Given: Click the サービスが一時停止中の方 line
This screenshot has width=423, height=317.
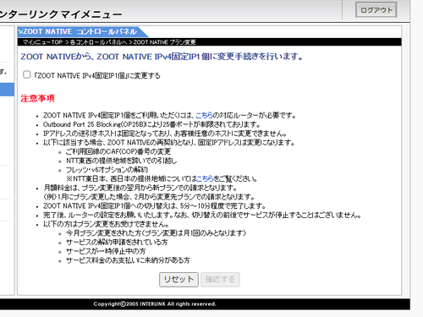Looking at the screenshot, I should (x=106, y=251).
